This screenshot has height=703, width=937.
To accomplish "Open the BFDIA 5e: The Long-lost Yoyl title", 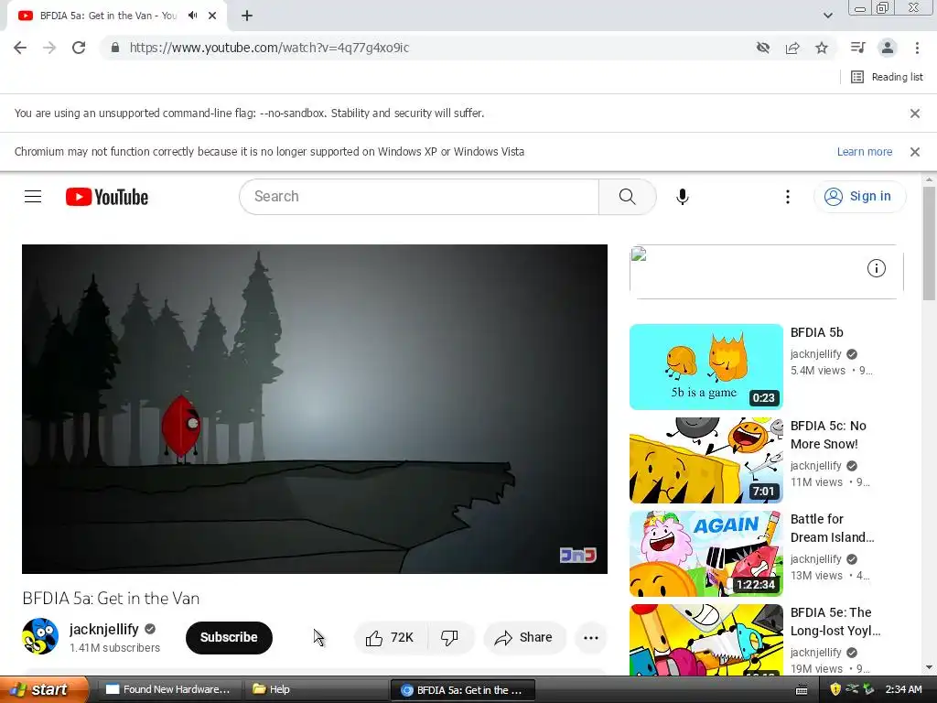I will 835,622.
